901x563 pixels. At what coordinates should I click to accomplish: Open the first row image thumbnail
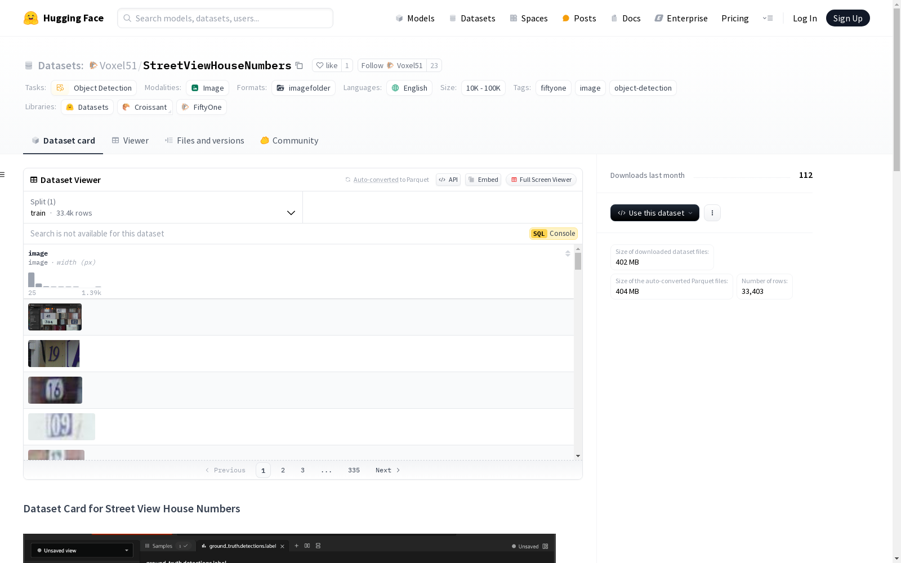[55, 317]
